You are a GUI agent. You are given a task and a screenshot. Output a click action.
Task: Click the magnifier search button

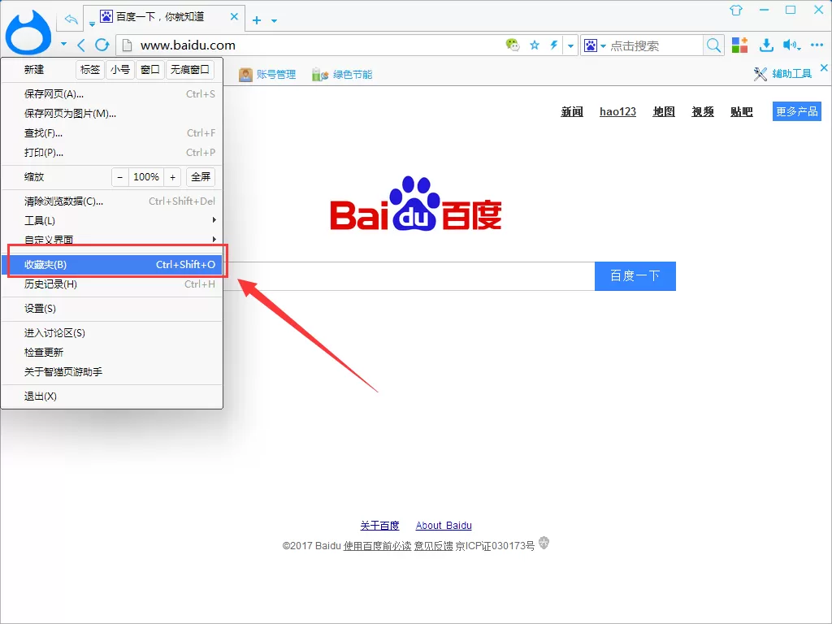coord(713,45)
